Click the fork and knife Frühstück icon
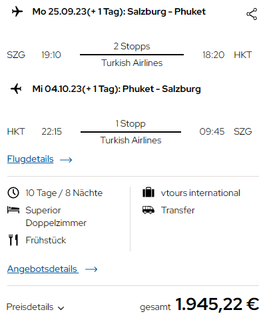This screenshot has height=330, width=269. tap(13, 240)
